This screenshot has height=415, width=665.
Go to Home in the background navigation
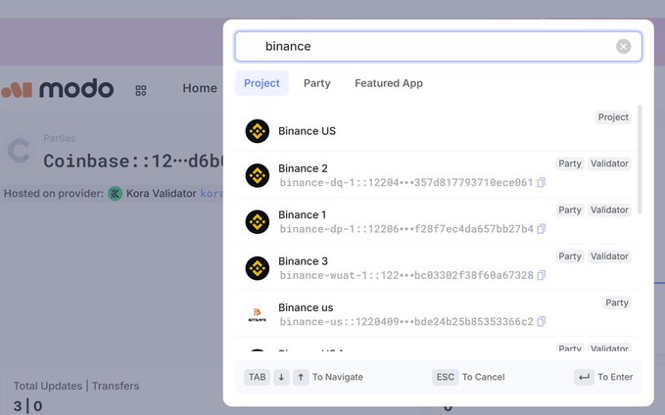[200, 88]
